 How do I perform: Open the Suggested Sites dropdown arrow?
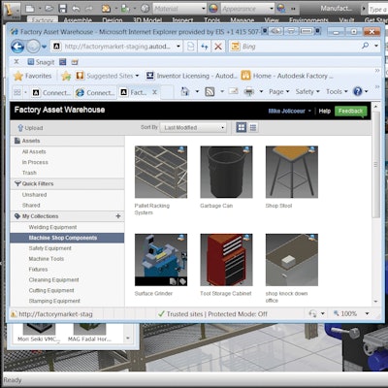(x=137, y=76)
